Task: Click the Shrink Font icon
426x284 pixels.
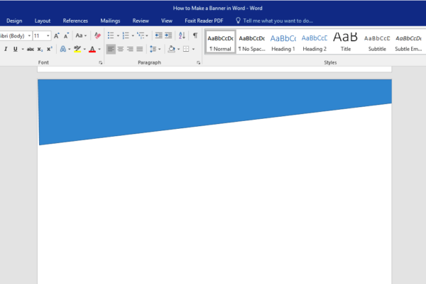Action: [x=66, y=35]
